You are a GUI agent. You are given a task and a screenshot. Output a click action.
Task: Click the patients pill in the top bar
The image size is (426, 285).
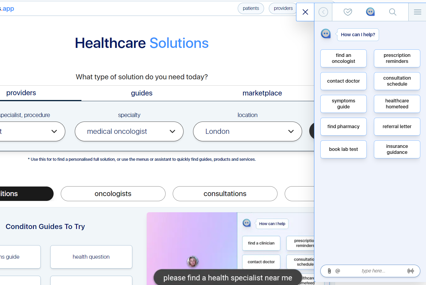[x=251, y=8]
